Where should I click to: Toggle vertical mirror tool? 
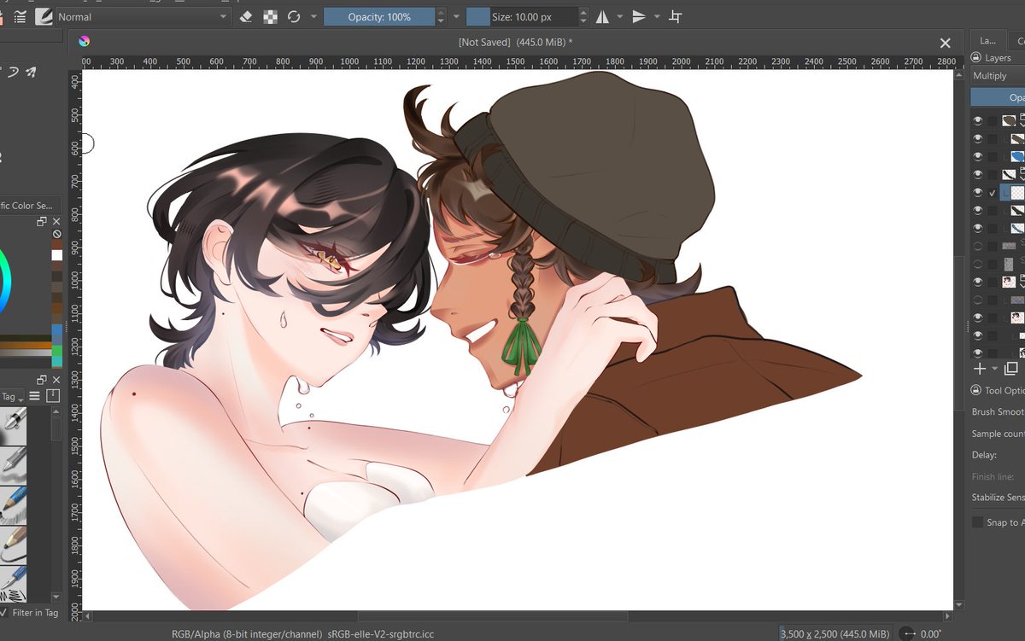tap(639, 16)
